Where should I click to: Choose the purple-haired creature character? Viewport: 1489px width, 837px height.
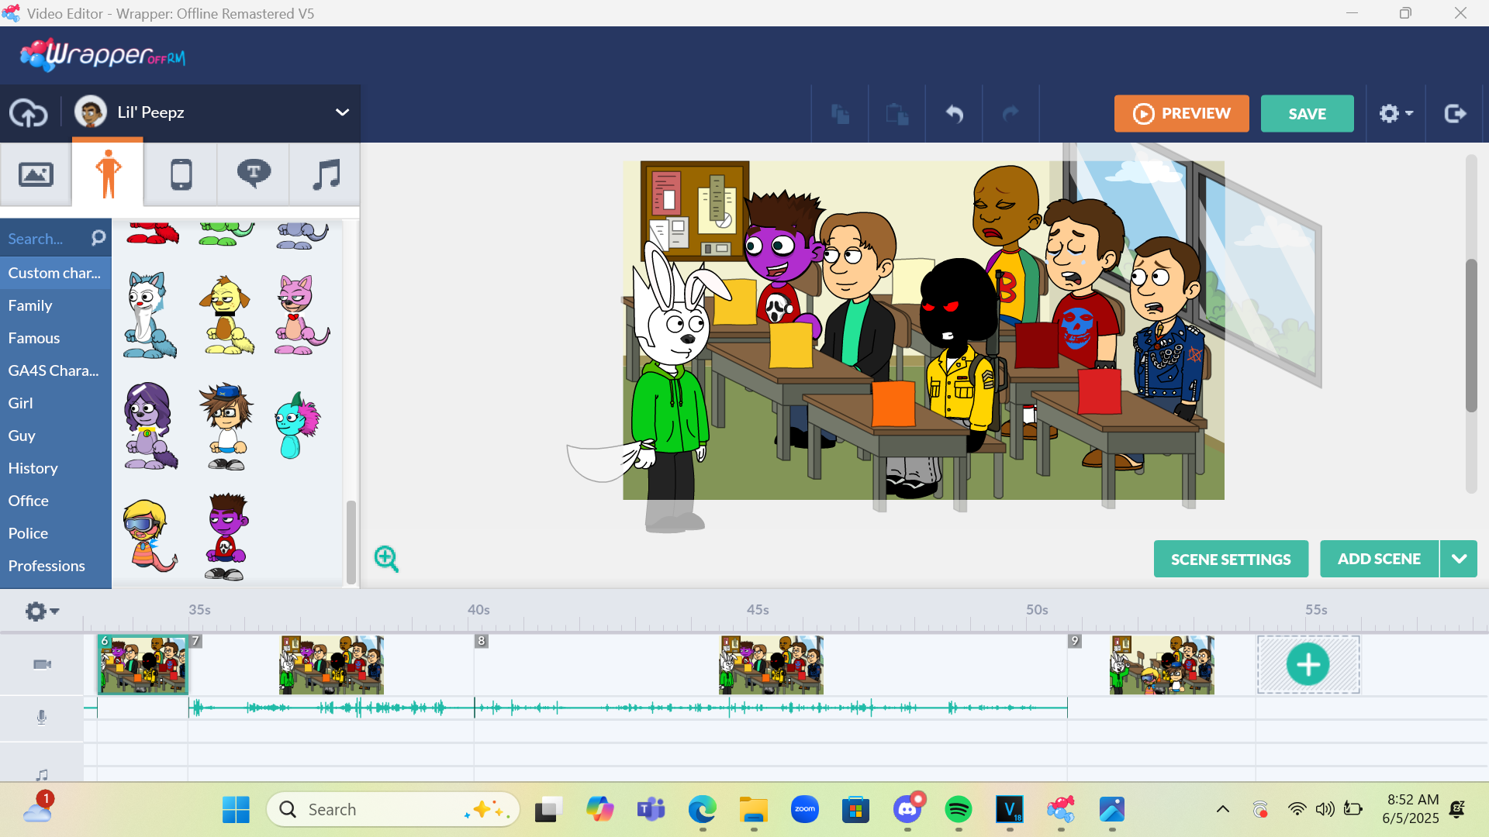[x=150, y=425]
